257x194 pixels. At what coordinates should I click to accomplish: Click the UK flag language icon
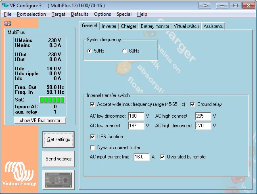click(x=7, y=24)
